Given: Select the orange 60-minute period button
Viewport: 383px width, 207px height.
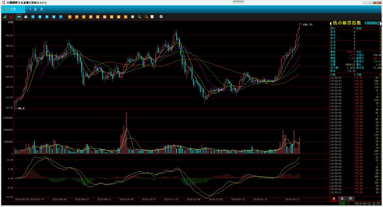Looking at the screenshot, I should coord(105,17).
